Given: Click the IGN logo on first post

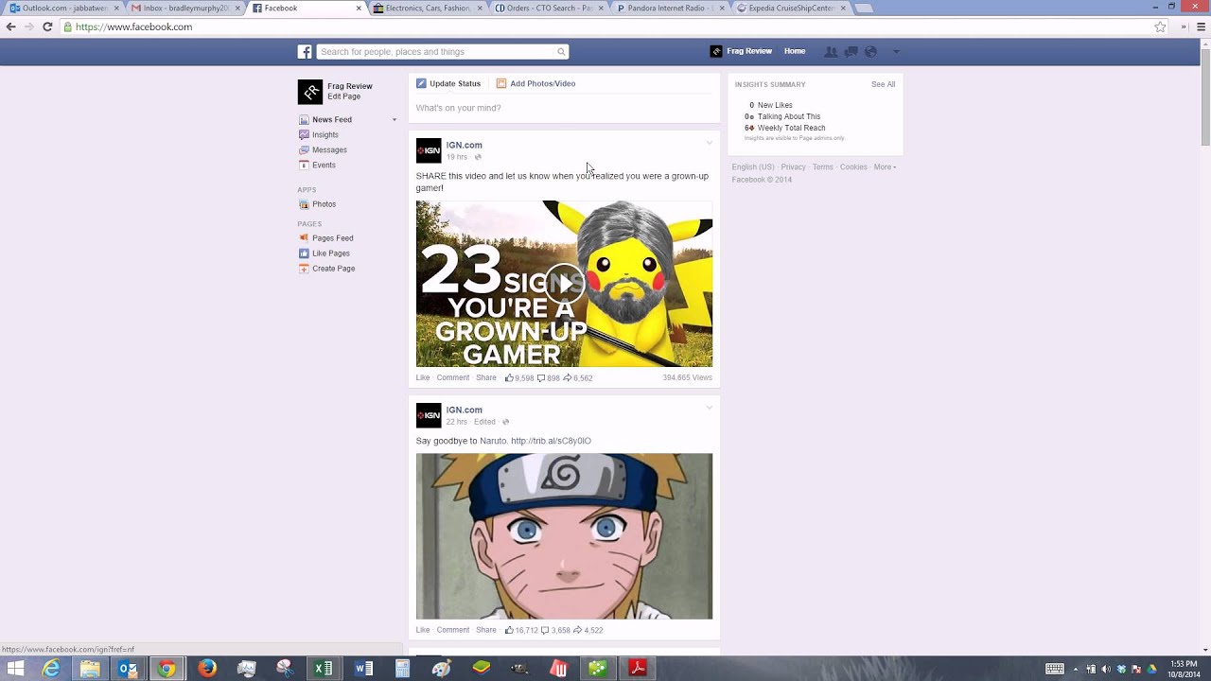Looking at the screenshot, I should tap(429, 150).
